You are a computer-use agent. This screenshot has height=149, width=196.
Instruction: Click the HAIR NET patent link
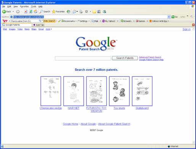click(73, 108)
